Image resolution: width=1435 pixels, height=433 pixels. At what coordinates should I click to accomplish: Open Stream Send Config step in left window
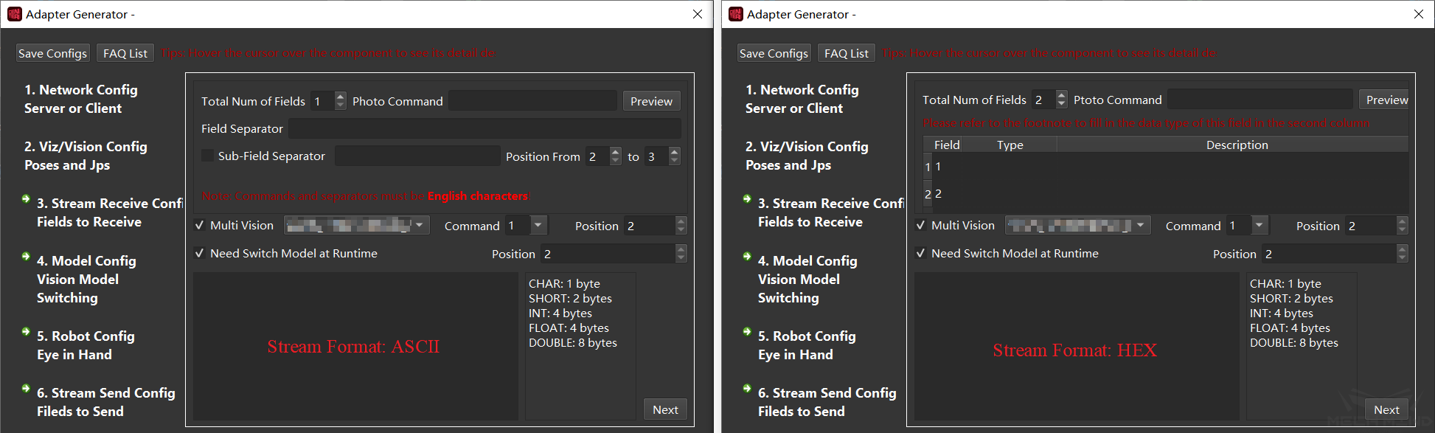pos(105,402)
